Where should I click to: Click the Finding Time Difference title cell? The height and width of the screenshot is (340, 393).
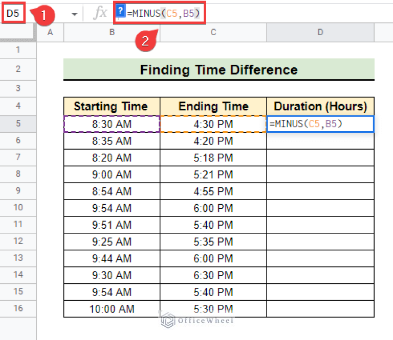[x=219, y=69]
